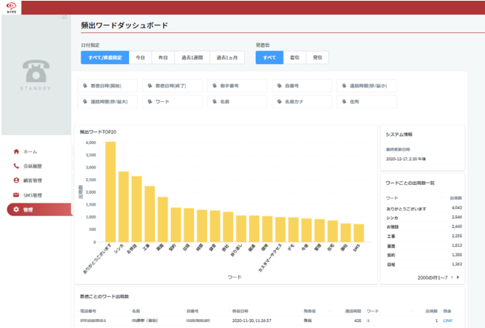Click the envelope icon for SMS管理
This screenshot has height=328, width=485.
click(x=16, y=195)
